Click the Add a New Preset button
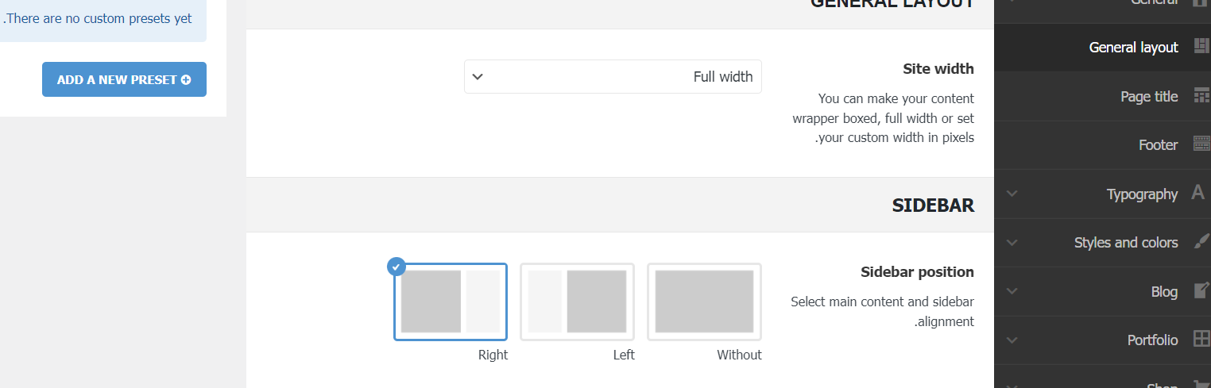This screenshot has width=1211, height=388. pyautogui.click(x=124, y=80)
